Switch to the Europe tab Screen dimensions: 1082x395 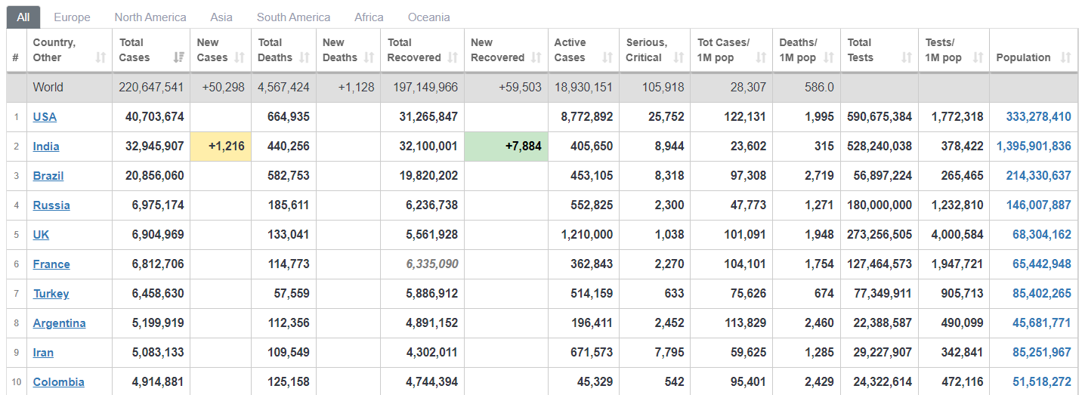(72, 17)
